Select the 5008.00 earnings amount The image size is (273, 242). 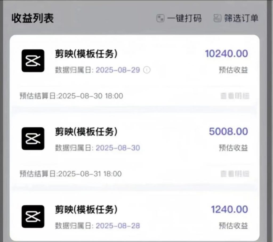(228, 131)
